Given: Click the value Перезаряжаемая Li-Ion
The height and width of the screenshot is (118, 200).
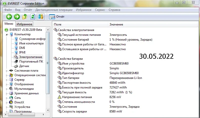Looking at the screenshot, I should pos(126,78).
